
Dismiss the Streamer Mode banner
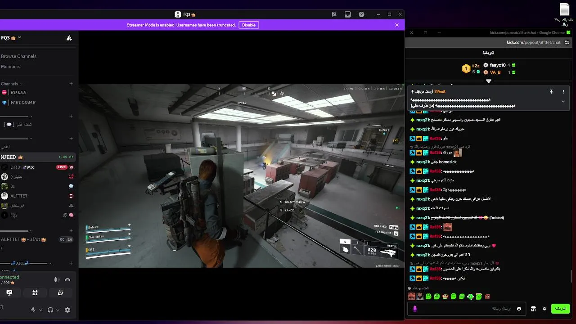point(397,25)
